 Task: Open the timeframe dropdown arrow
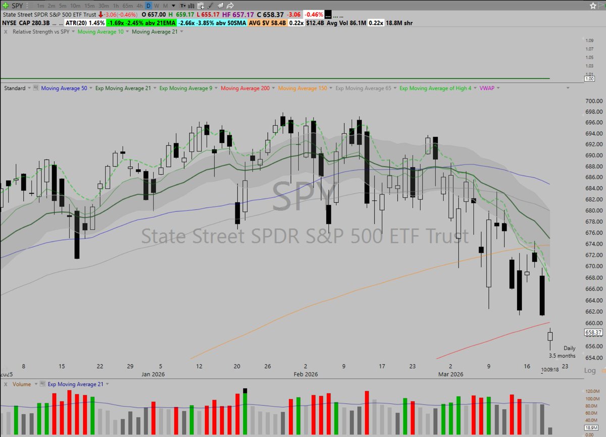click(173, 6)
